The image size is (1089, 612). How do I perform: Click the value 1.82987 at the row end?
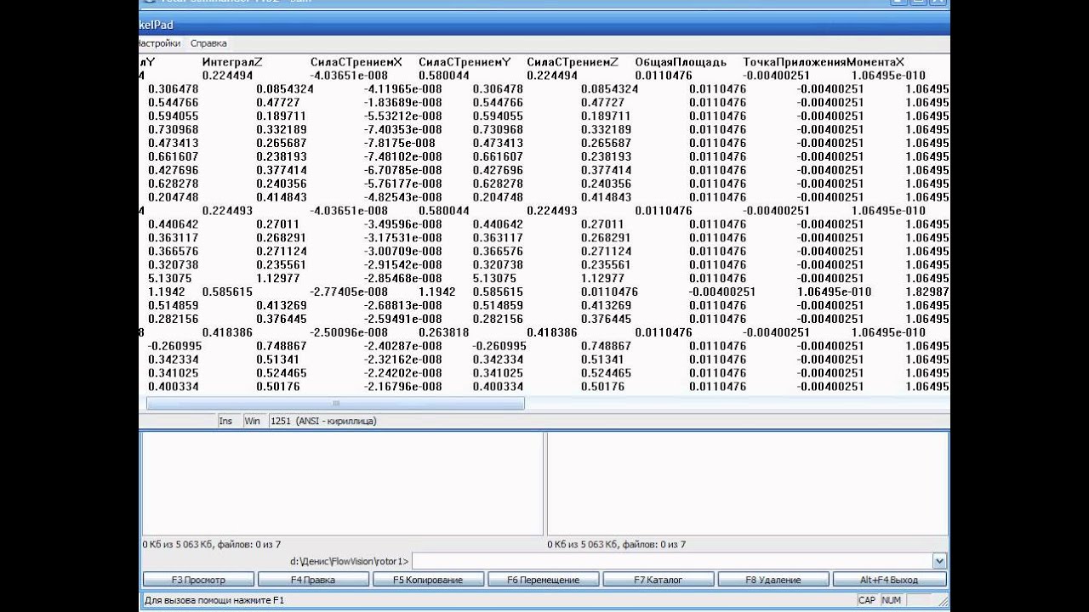pyautogui.click(x=927, y=292)
